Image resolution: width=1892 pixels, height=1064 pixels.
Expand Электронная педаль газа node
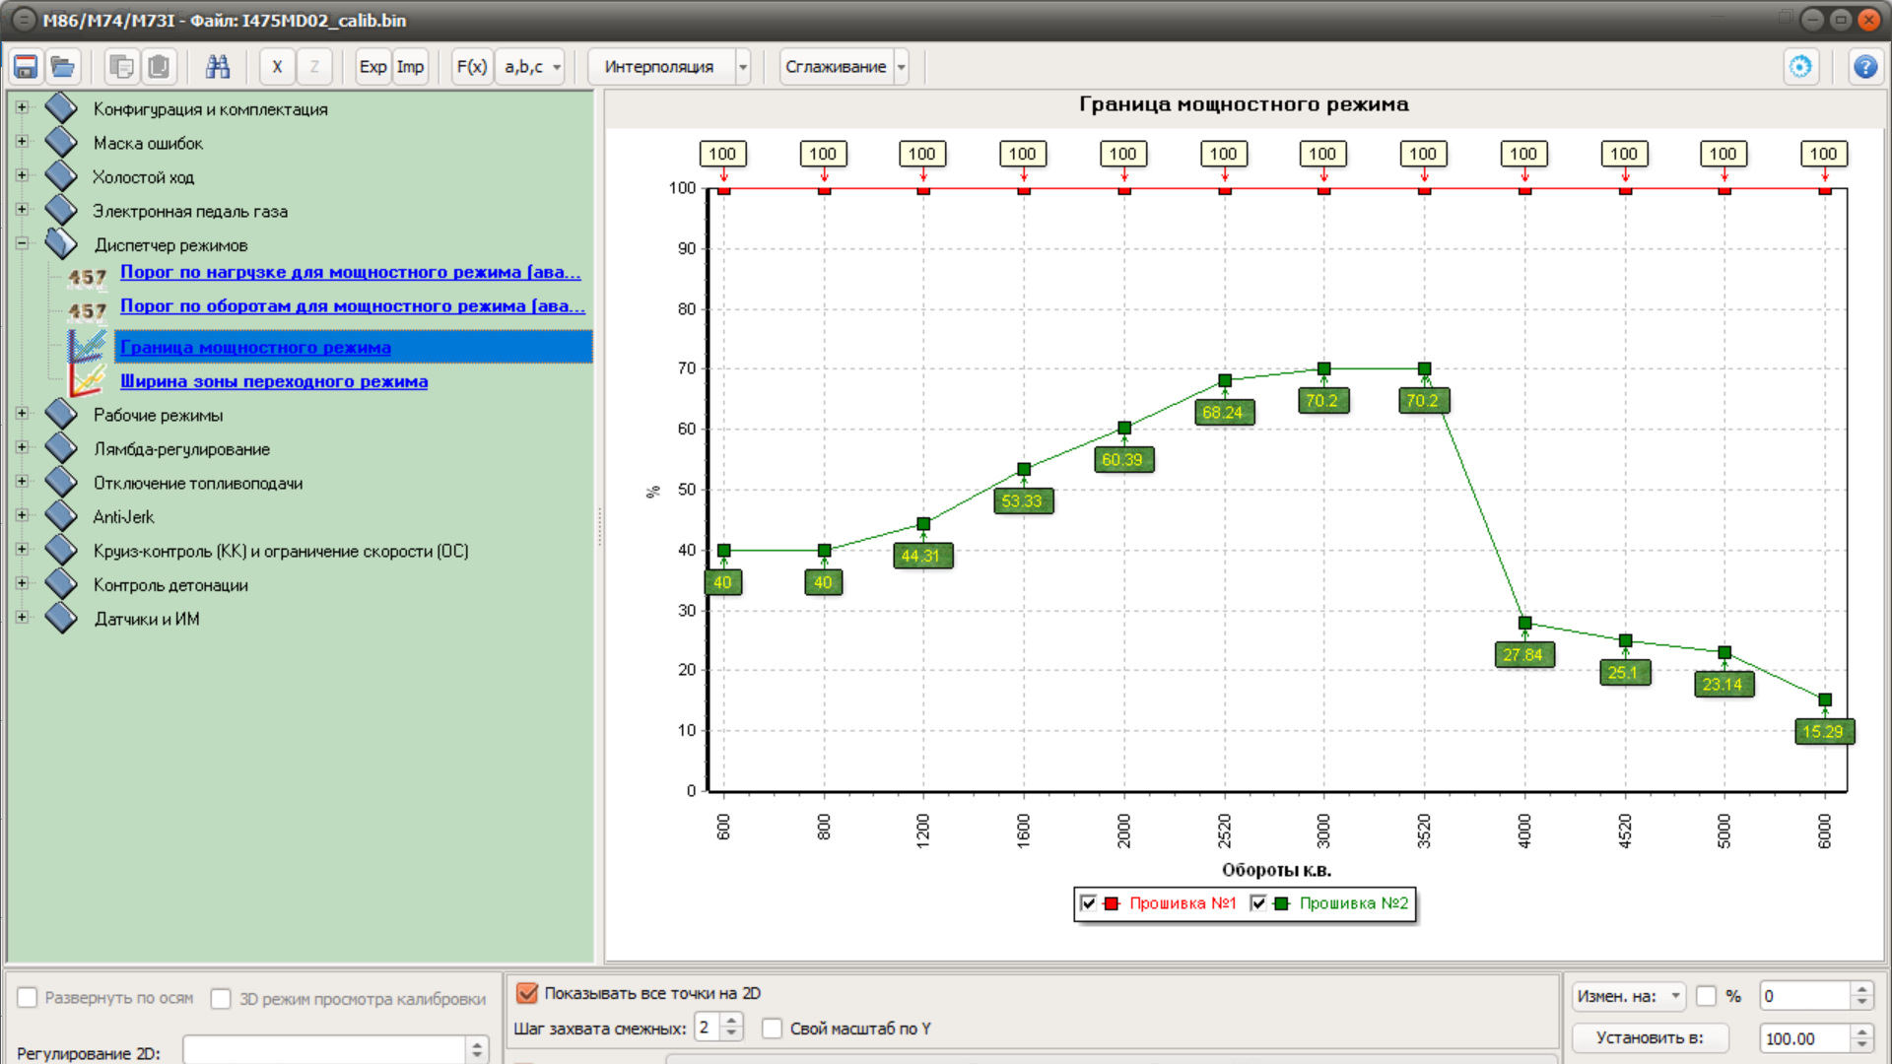click(22, 210)
